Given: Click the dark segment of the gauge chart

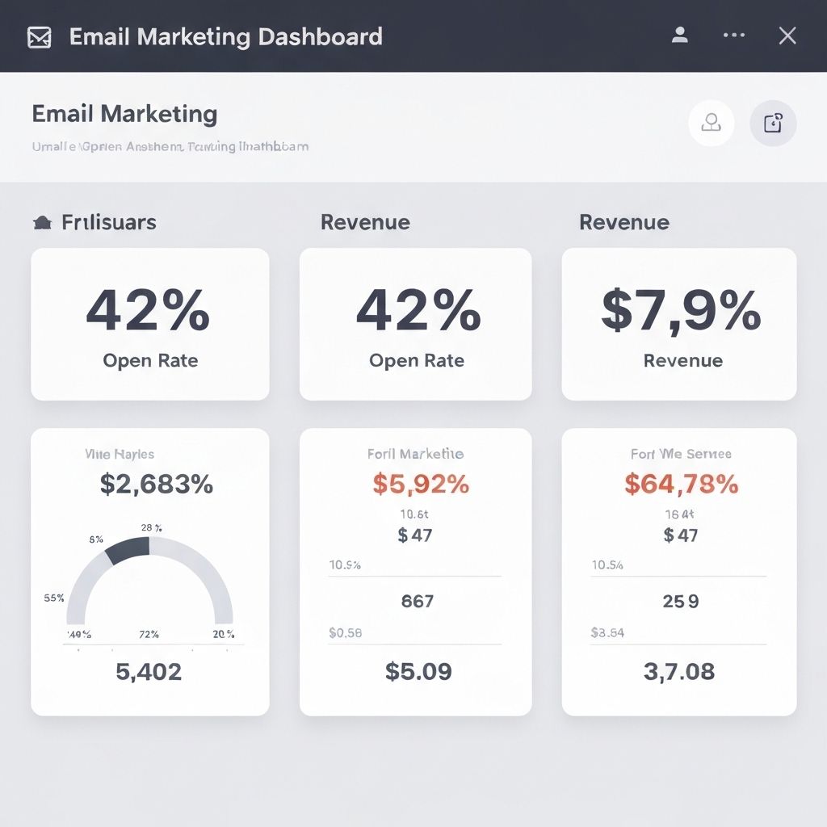Looking at the screenshot, I should point(129,551).
